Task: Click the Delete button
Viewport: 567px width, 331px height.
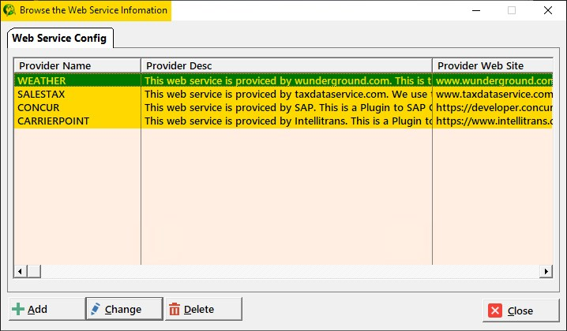Action: coord(204,309)
